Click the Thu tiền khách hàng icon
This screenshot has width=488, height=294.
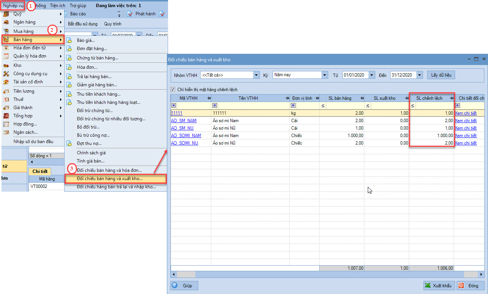pyautogui.click(x=69, y=94)
